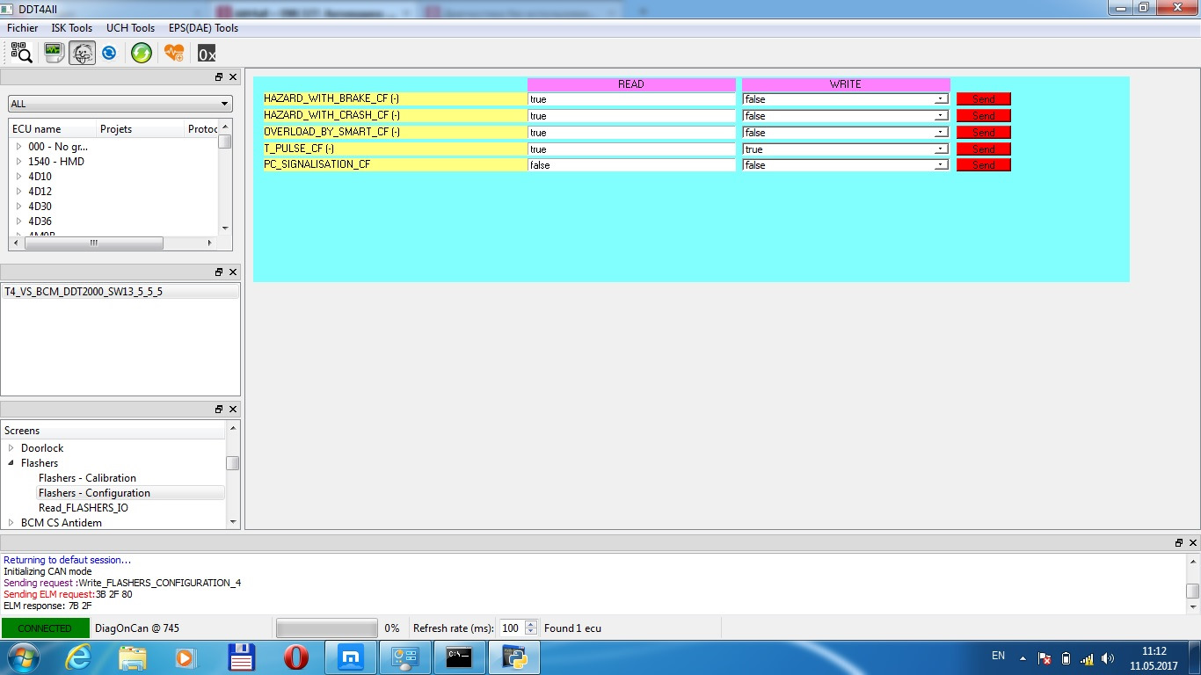Screen dimensions: 1201x675
Task: Open Windows Explorer from the taskbar
Action: coord(133,657)
